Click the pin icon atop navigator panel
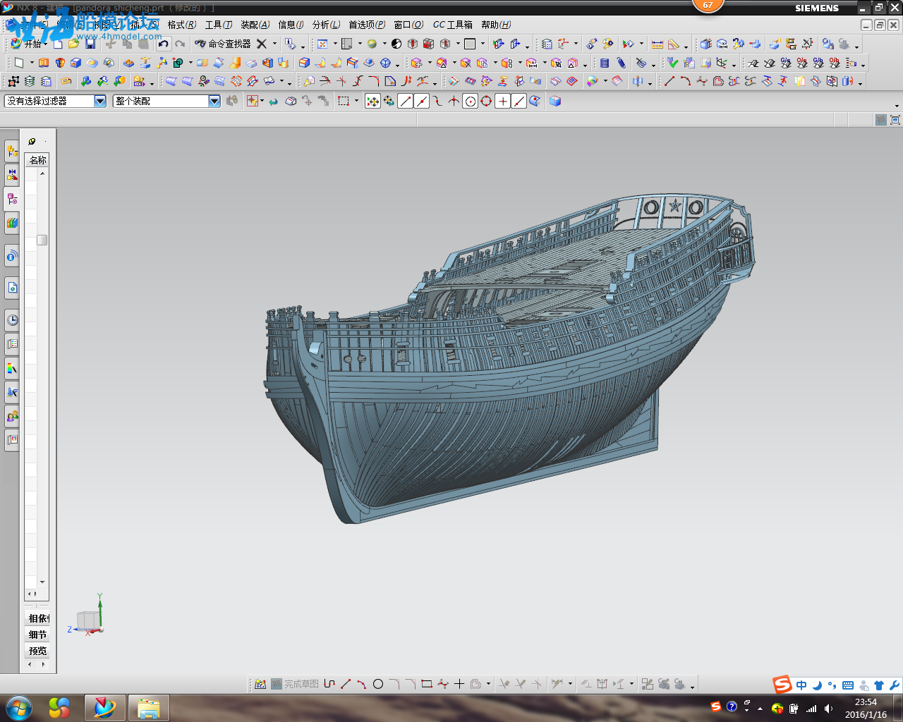The width and height of the screenshot is (903, 722). pos(32,141)
